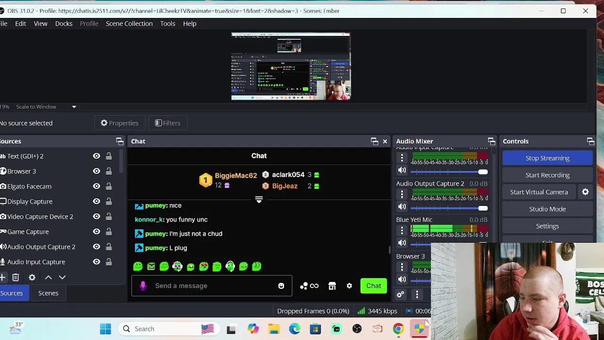Adjust Audio Output Capture 2 volume slider

point(449,208)
